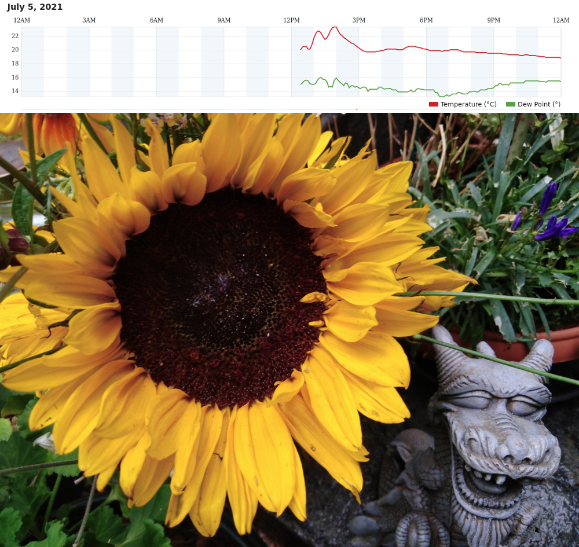Viewport: 579px width, 547px height.
Task: Click the 6AM time axis label
Action: tap(156, 20)
